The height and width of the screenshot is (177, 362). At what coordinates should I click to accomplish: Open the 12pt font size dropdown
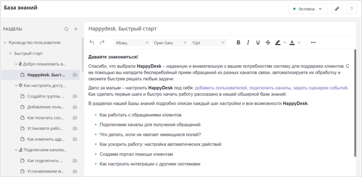(208, 43)
